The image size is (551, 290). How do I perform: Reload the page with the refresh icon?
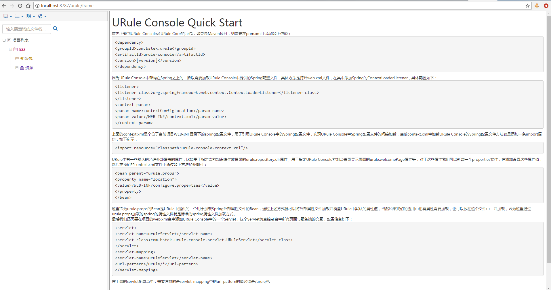click(20, 6)
